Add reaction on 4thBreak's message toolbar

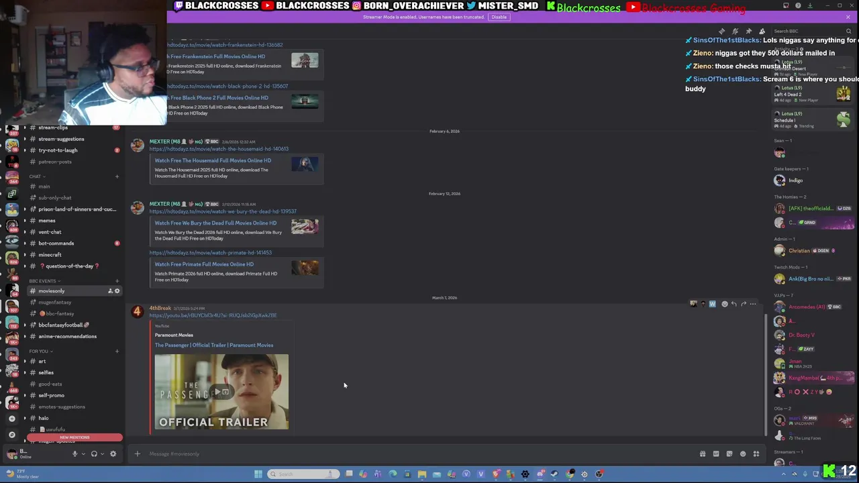[724, 304]
